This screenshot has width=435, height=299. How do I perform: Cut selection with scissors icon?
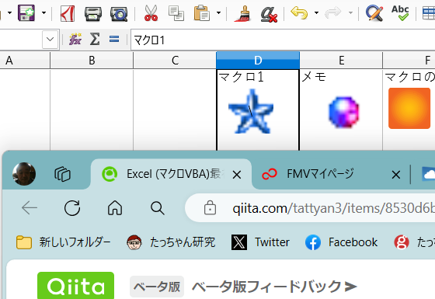(x=151, y=13)
